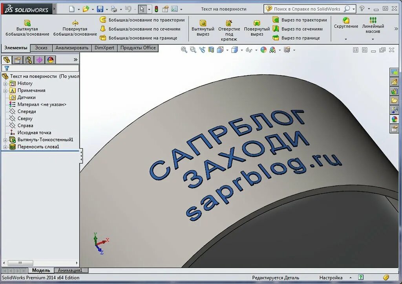The image size is (402, 284).
Task: Expand the manager panel tabs chevron
Action: click(x=75, y=60)
